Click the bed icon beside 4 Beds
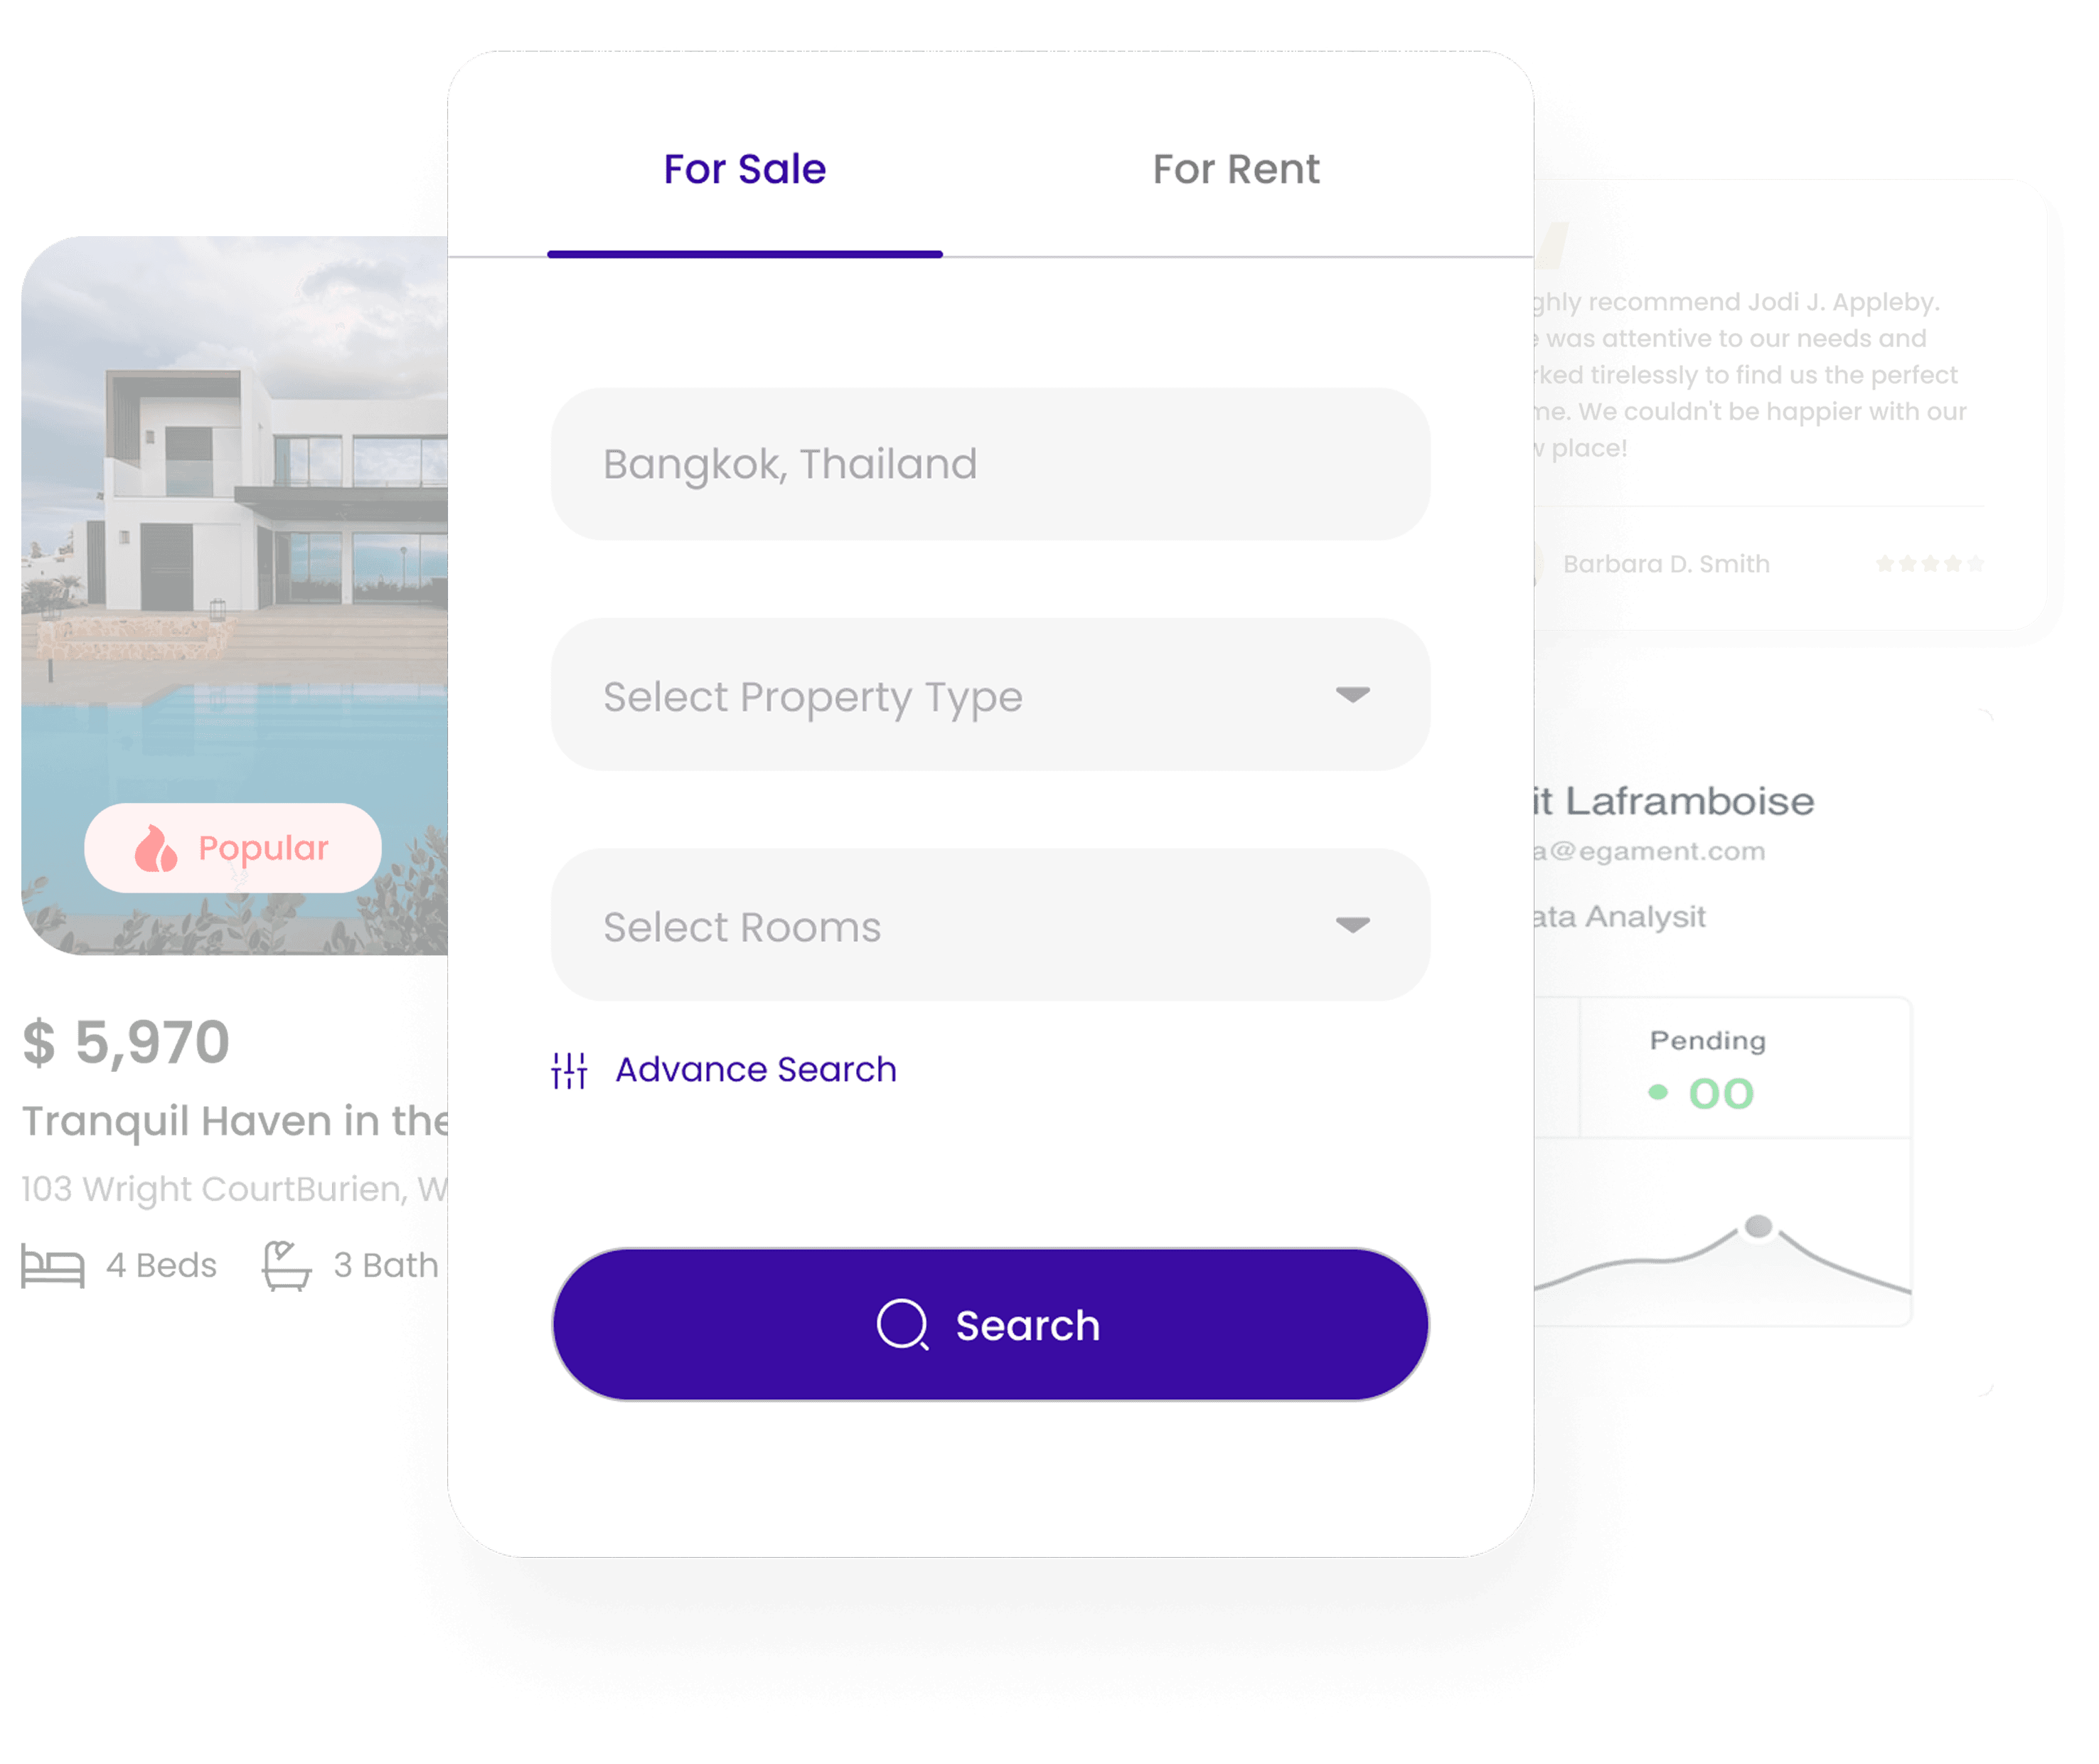The height and width of the screenshot is (1764, 2099). (53, 1267)
